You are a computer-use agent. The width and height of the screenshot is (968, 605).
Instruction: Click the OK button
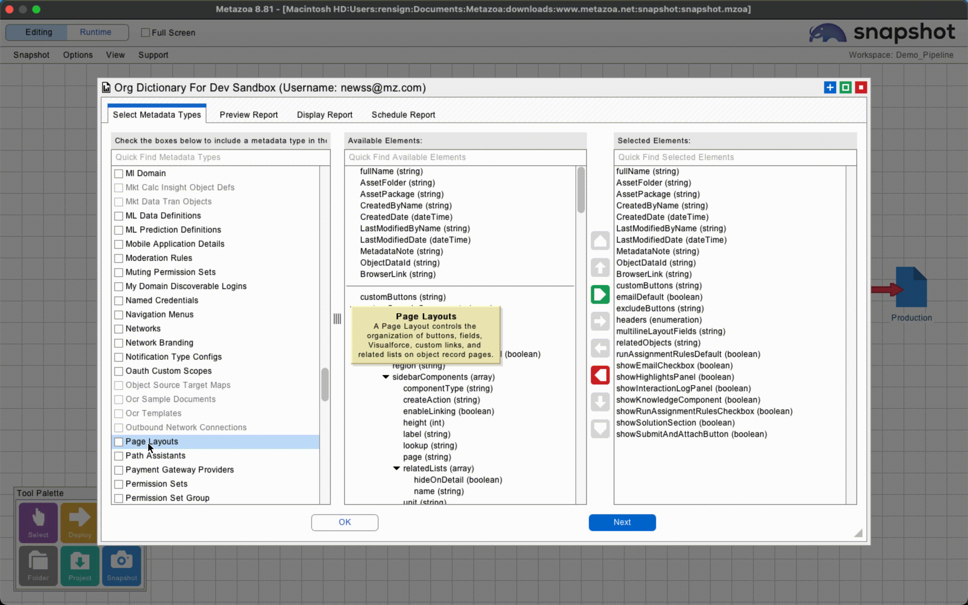click(345, 522)
